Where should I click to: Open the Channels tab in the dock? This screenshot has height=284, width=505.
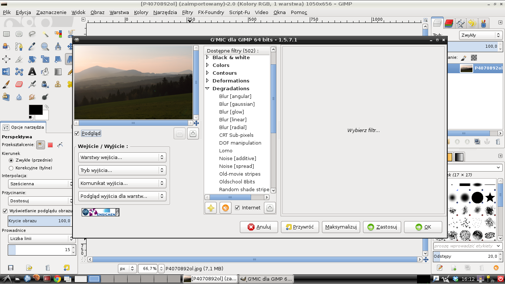449,24
